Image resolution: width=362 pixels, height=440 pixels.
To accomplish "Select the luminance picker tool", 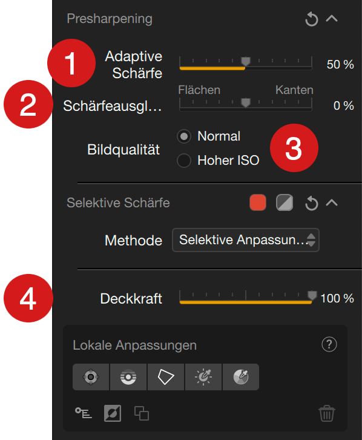I will tap(203, 377).
